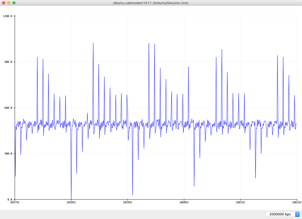The image size is (302, 219).
Task: Click the 900.0 y-axis label
Action: click(x=8, y=62)
